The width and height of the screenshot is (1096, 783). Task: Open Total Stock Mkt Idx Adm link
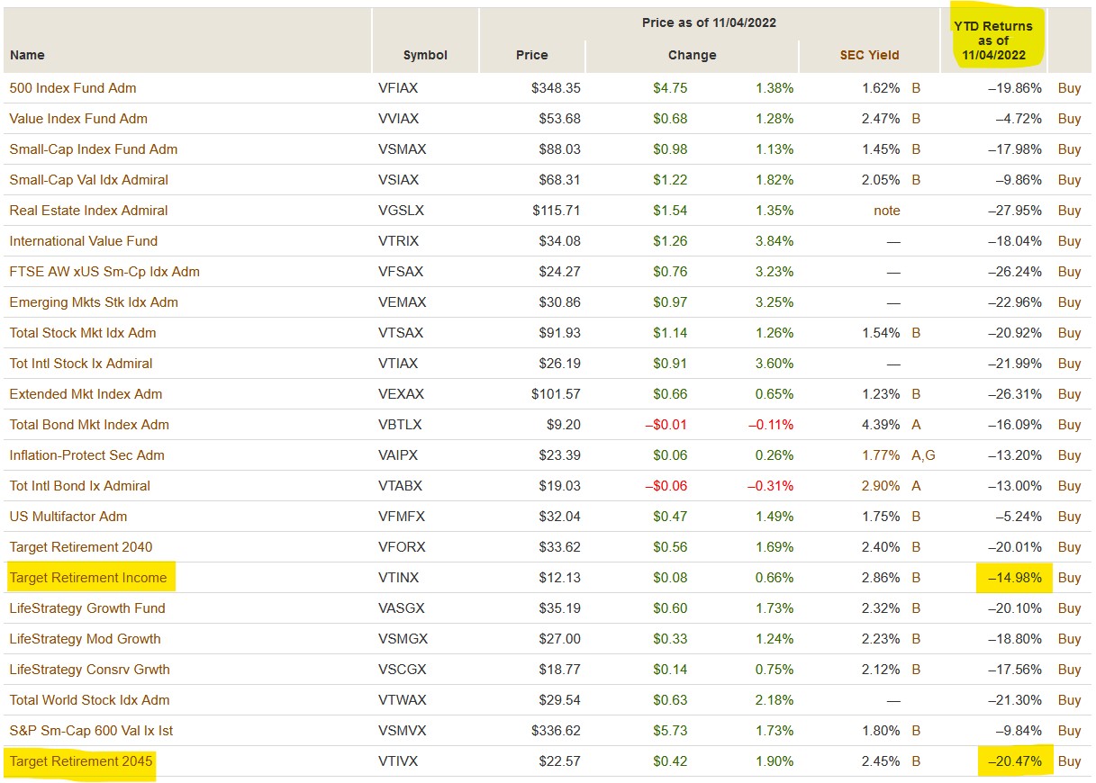[x=83, y=333]
